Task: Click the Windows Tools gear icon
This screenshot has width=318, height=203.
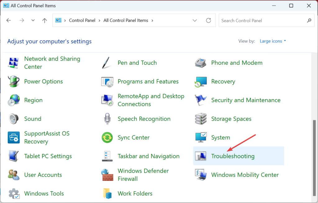Action: [x=14, y=193]
